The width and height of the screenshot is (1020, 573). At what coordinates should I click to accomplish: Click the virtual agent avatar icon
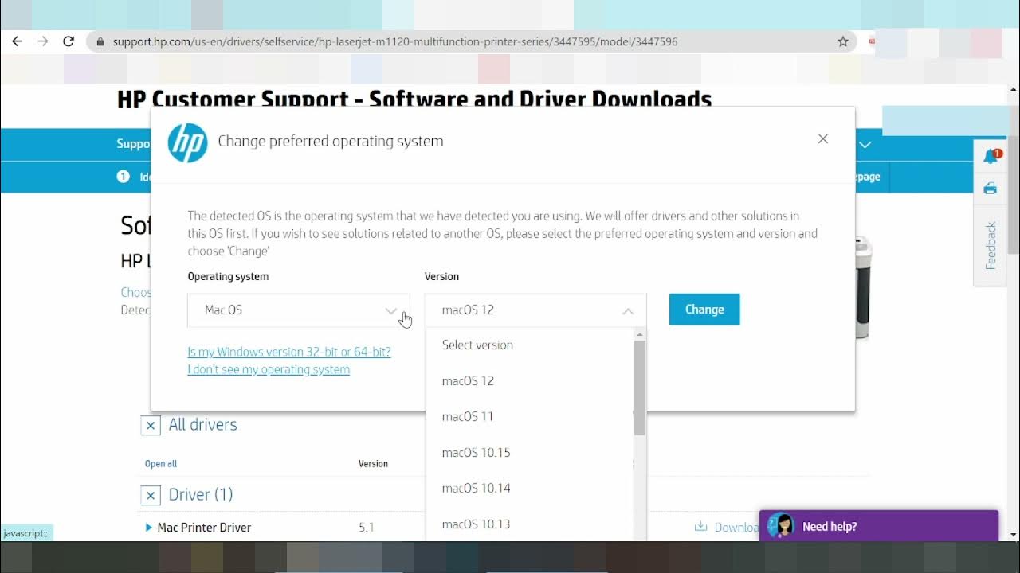[782, 526]
